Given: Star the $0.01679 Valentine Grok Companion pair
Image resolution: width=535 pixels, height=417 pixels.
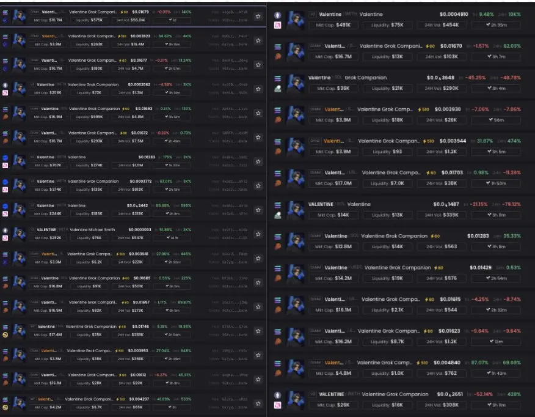Looking at the screenshot, I should 258,16.
